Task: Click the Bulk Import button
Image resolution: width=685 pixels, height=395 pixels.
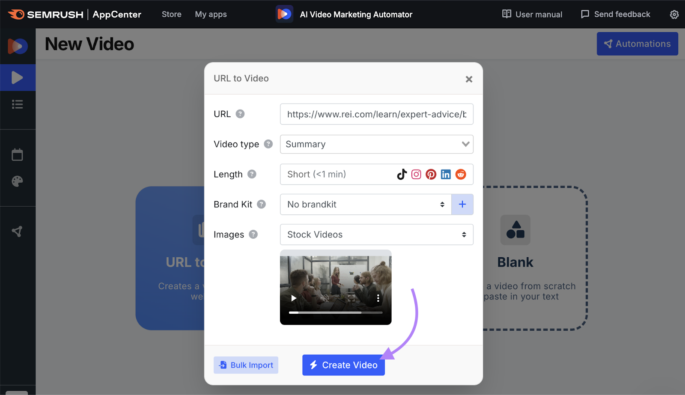Action: [245, 365]
